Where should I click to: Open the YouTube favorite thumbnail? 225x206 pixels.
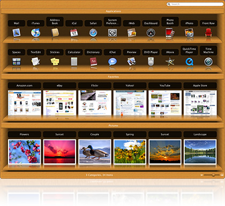click(165, 103)
